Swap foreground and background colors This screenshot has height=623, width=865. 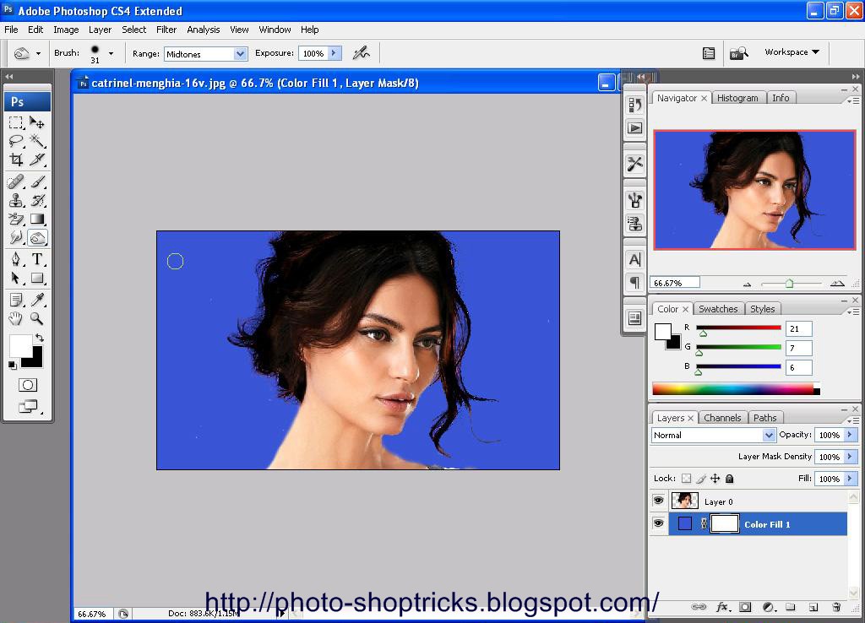point(39,338)
